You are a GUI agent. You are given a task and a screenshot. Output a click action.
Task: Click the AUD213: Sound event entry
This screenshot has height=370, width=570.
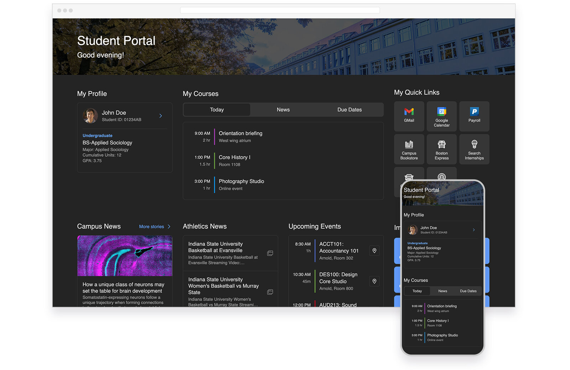coord(338,305)
